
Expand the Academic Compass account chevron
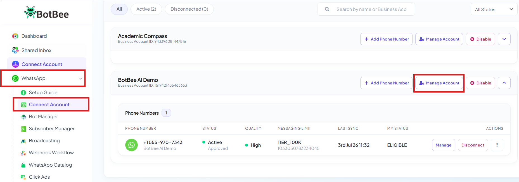pyautogui.click(x=504, y=39)
